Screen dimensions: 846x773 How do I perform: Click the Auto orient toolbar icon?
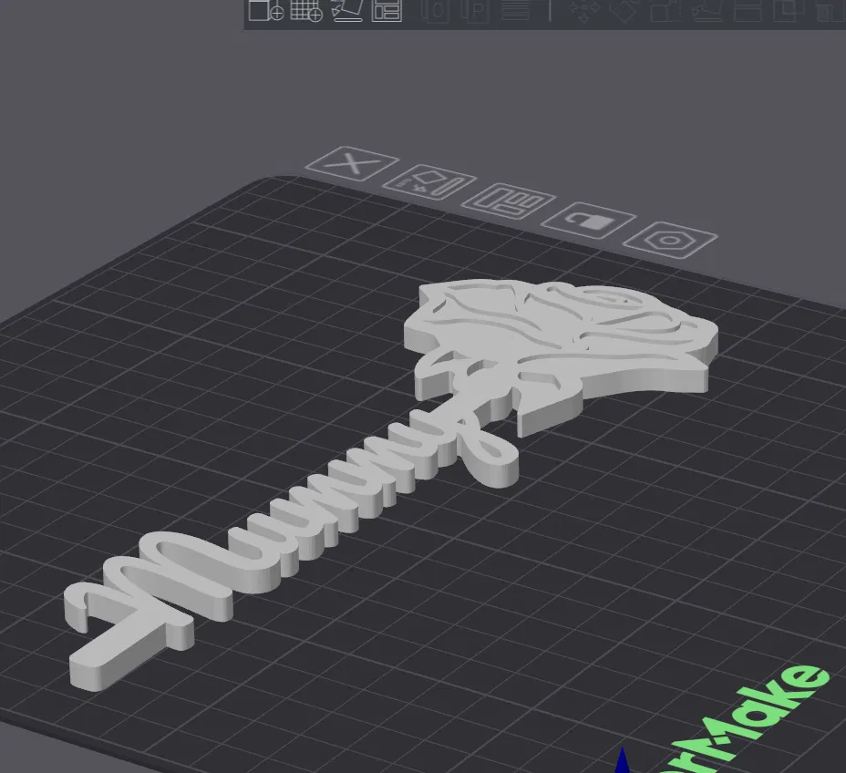click(x=346, y=10)
